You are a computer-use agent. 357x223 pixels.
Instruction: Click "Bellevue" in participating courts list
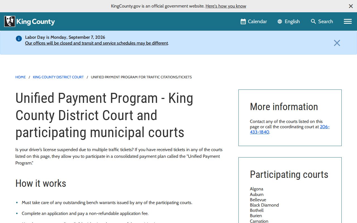point(258,200)
